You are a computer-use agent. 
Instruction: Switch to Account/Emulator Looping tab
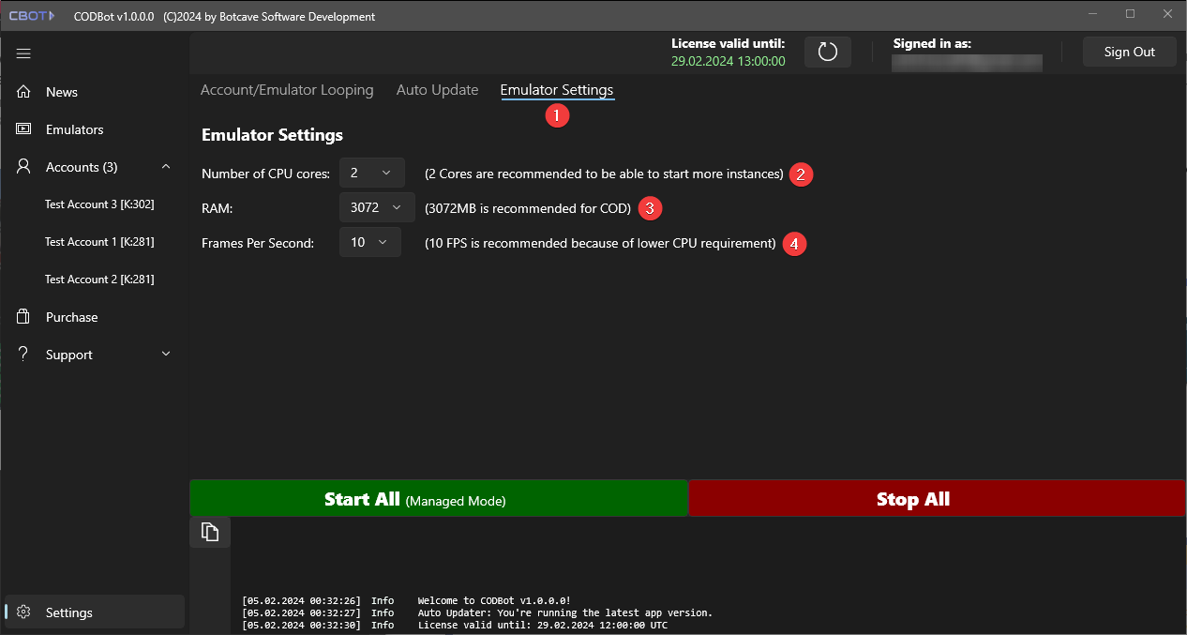287,90
